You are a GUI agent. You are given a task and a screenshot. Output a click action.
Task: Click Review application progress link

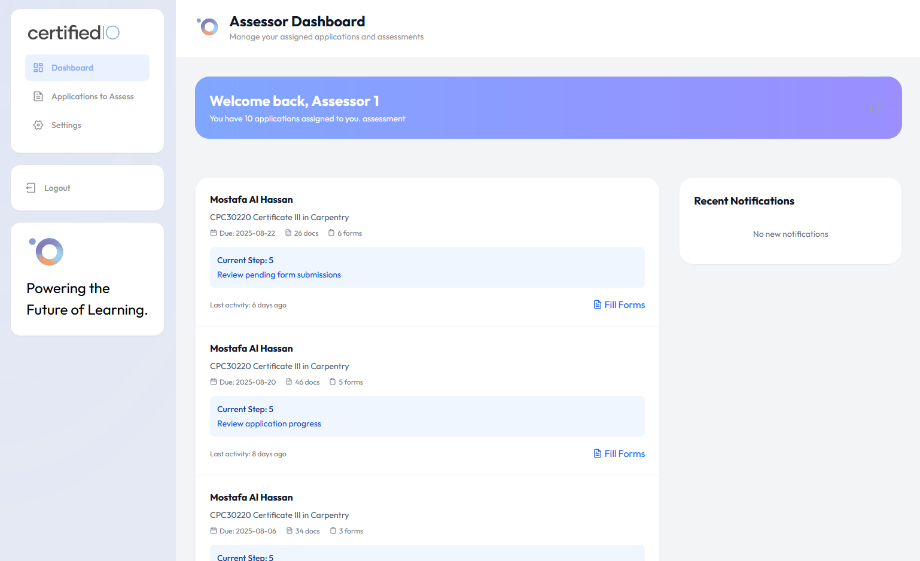click(x=269, y=424)
